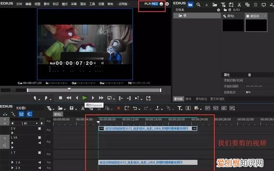Screen dimensions: 274x171
Task: Click the Stop button in the player controls
Action: click(61, 98)
